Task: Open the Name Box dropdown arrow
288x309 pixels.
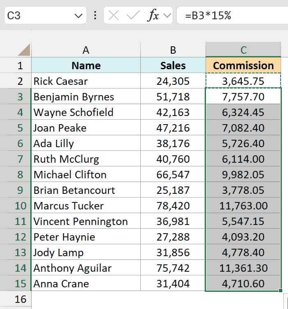Action: [x=78, y=16]
